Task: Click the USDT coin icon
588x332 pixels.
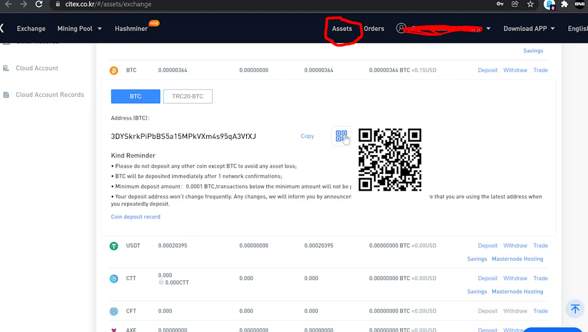Action: [114, 246]
